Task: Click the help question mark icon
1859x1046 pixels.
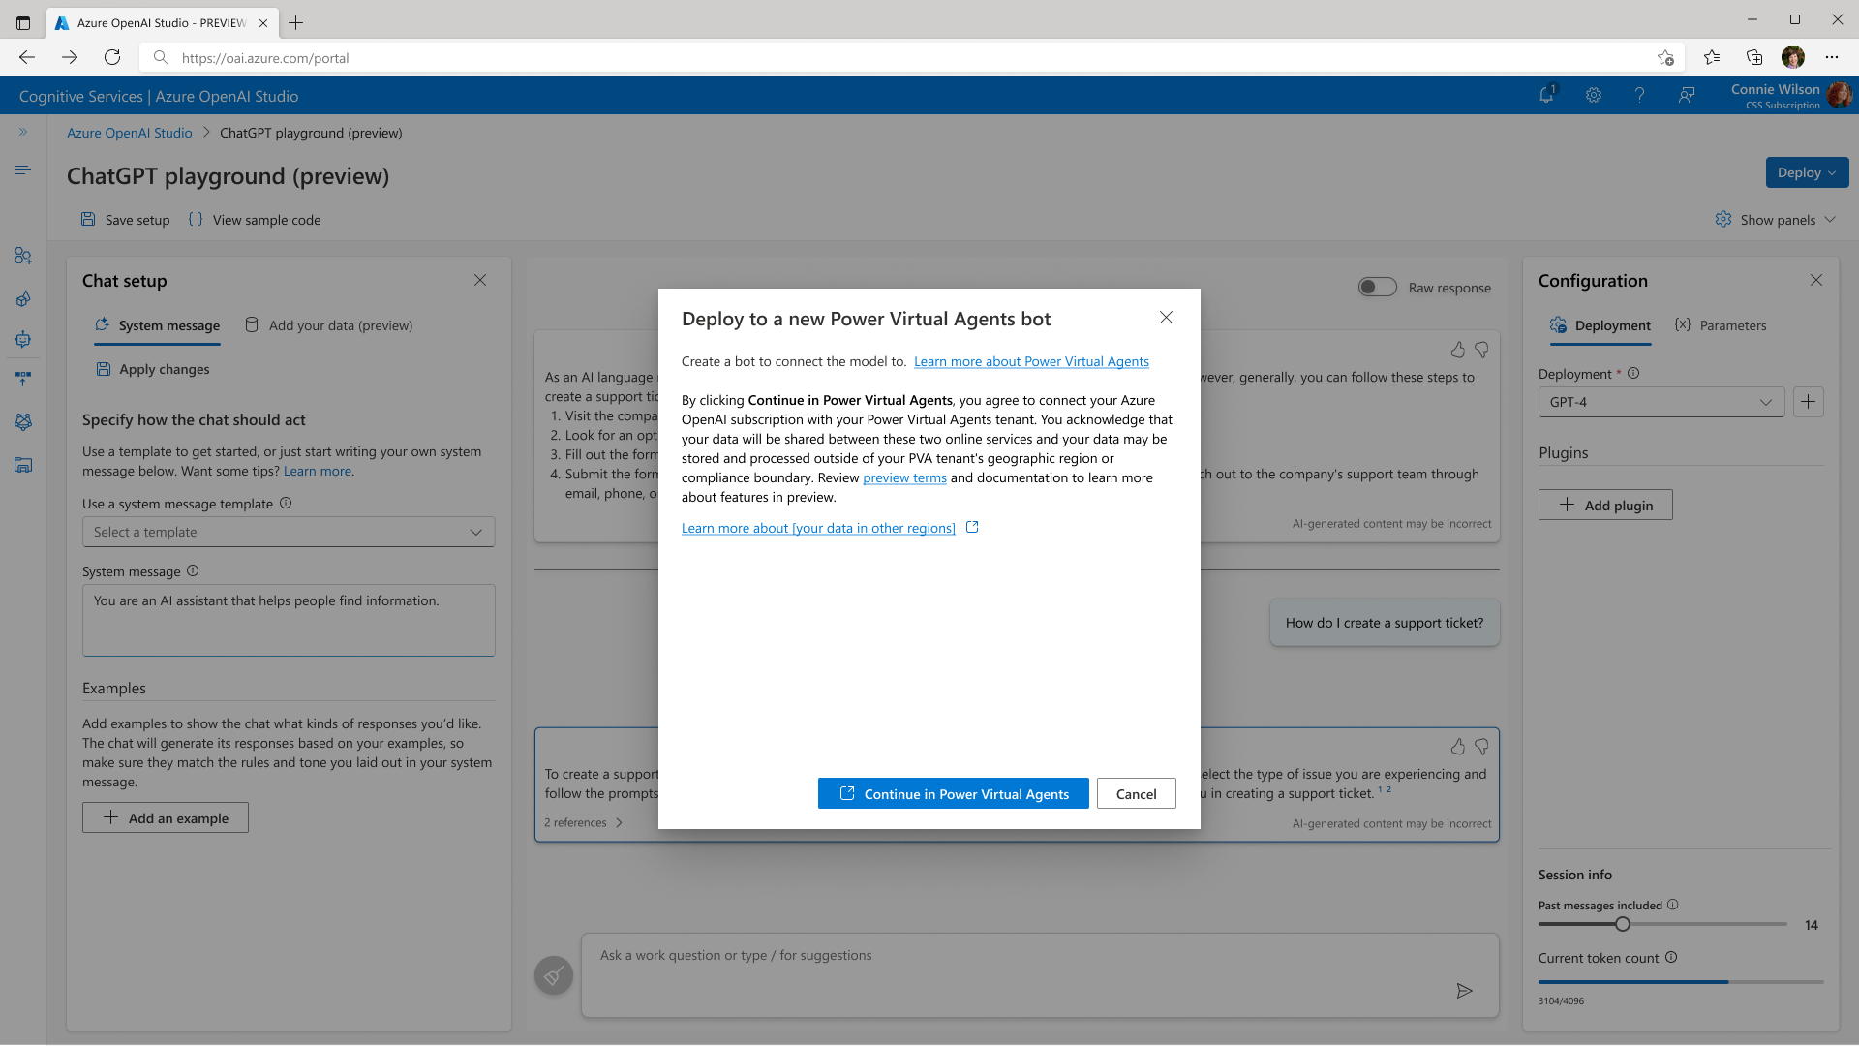Action: 1639,95
